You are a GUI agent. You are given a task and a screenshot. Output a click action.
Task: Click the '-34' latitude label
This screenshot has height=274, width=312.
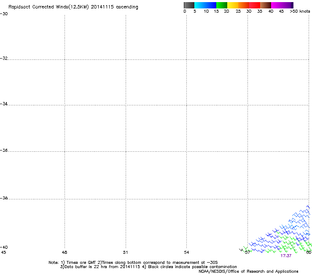tap(4, 104)
